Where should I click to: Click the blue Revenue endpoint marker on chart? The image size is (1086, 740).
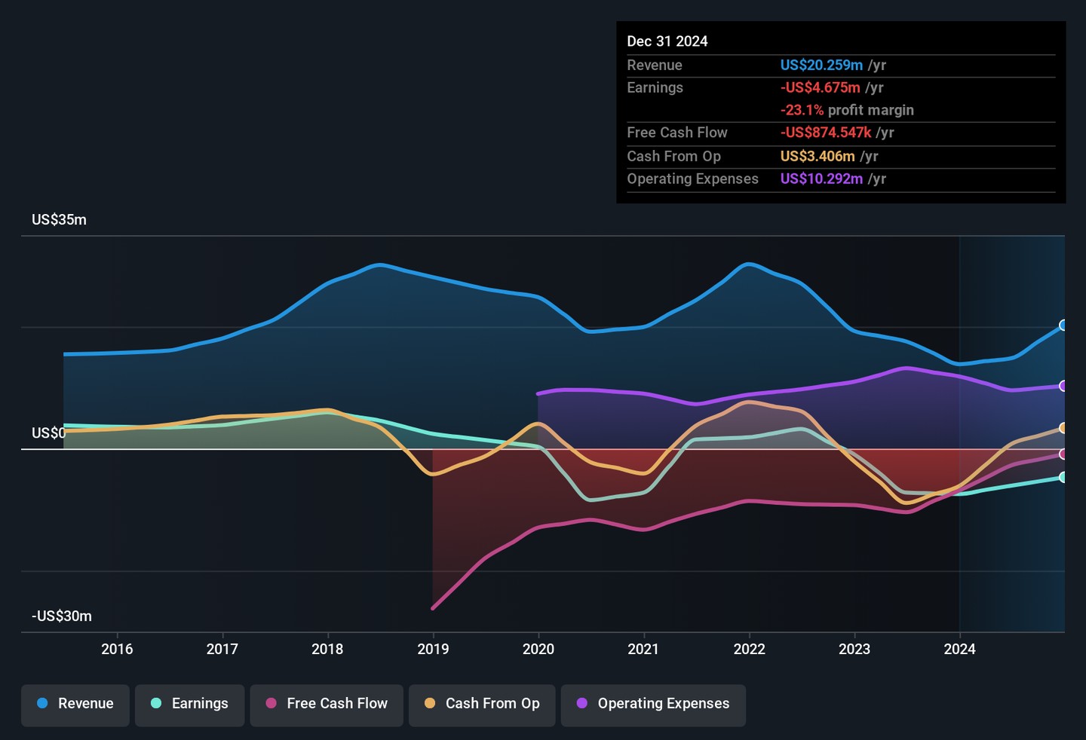click(1063, 326)
